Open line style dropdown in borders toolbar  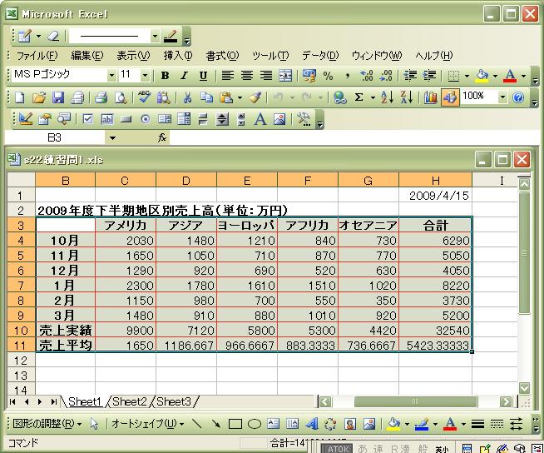(x=155, y=36)
